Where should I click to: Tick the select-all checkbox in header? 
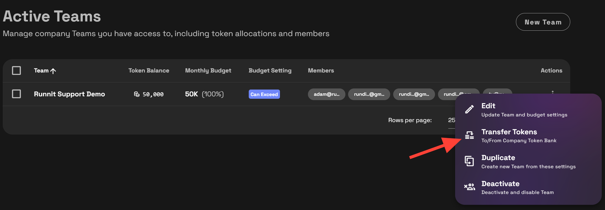pos(17,71)
